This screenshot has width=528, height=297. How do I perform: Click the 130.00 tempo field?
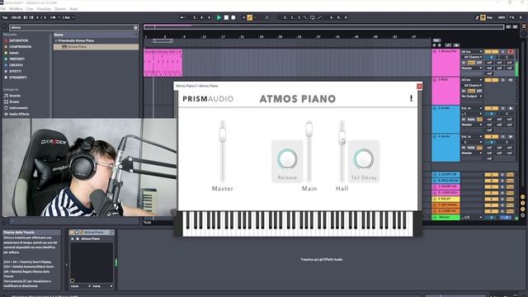16,17
